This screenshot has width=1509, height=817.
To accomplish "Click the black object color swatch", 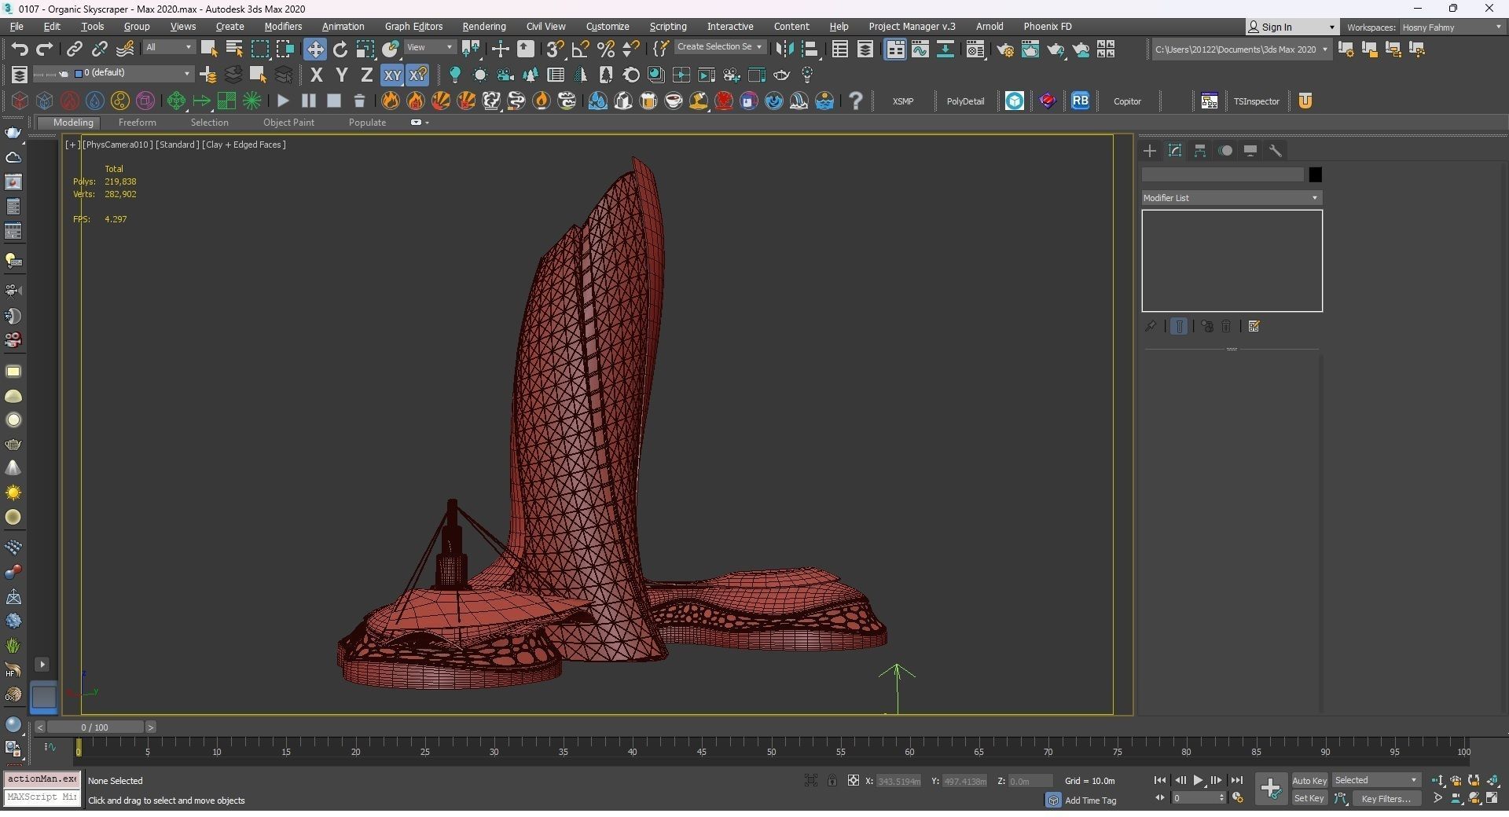I will click(x=1315, y=175).
